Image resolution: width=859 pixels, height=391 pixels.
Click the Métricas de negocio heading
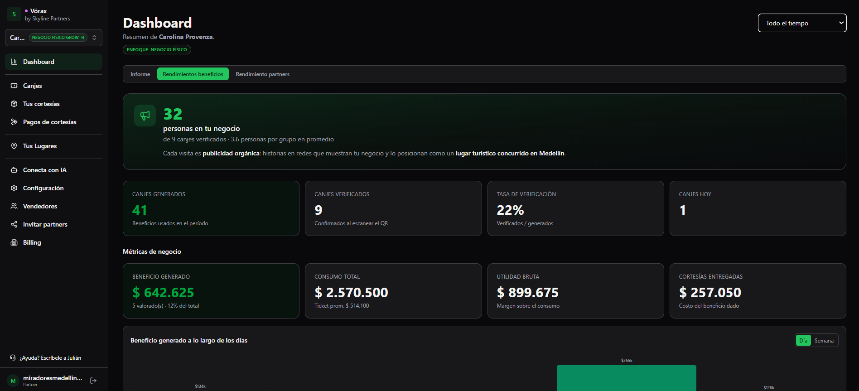tap(152, 251)
